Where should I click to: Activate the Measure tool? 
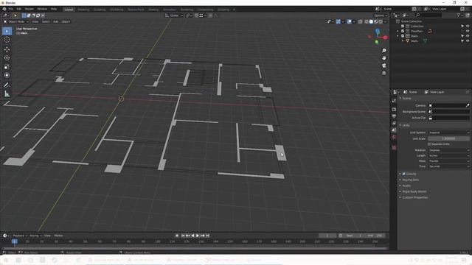click(7, 94)
